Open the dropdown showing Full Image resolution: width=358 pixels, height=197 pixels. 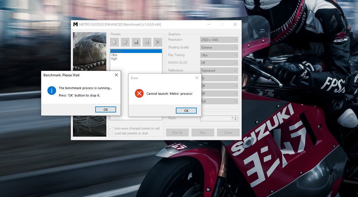(x=220, y=101)
